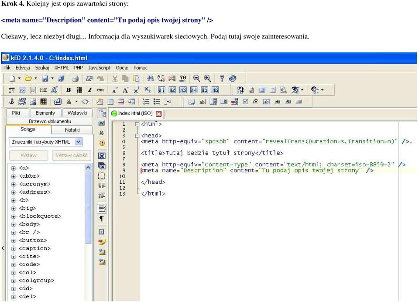The height and width of the screenshot is (302, 419).
Task: Click the anchor link icon
Action: [x=11, y=102]
